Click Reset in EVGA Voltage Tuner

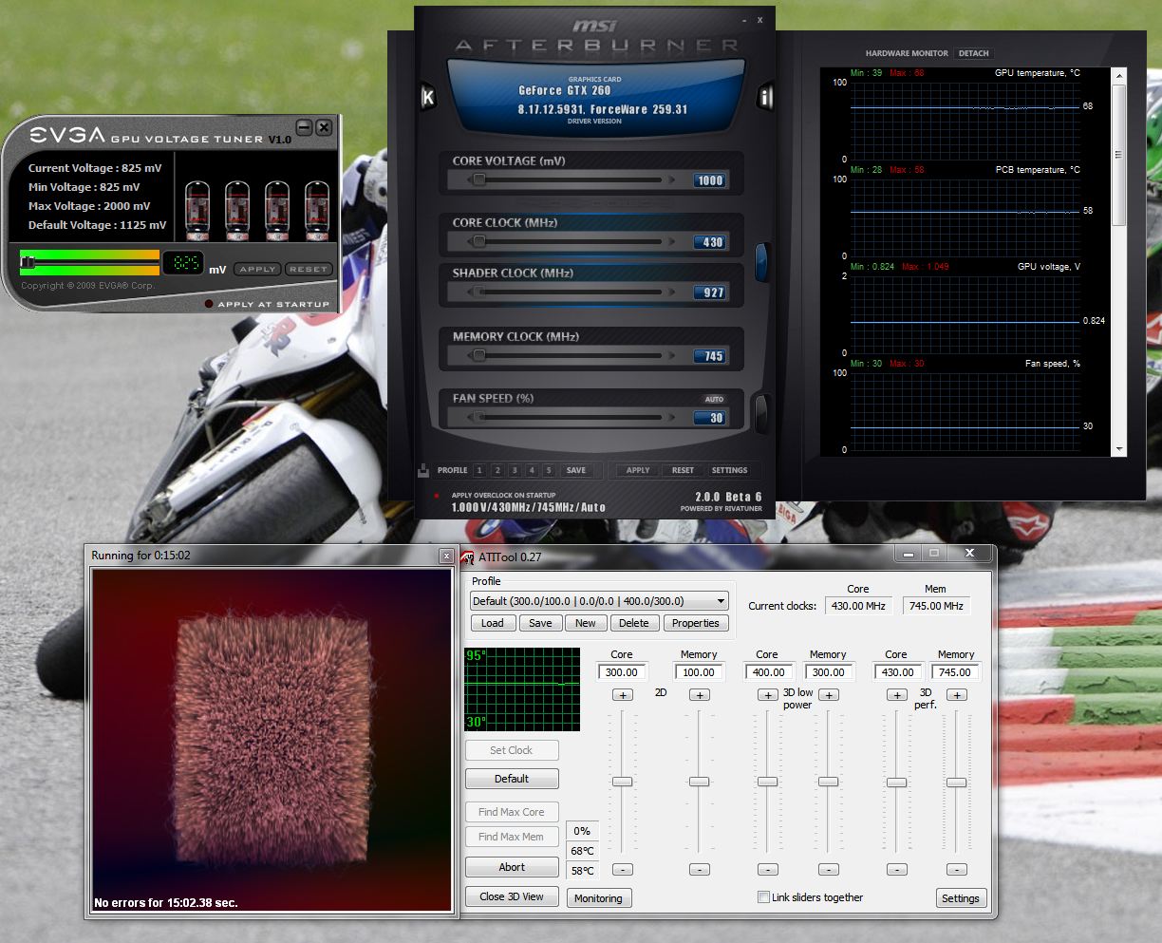tap(309, 269)
